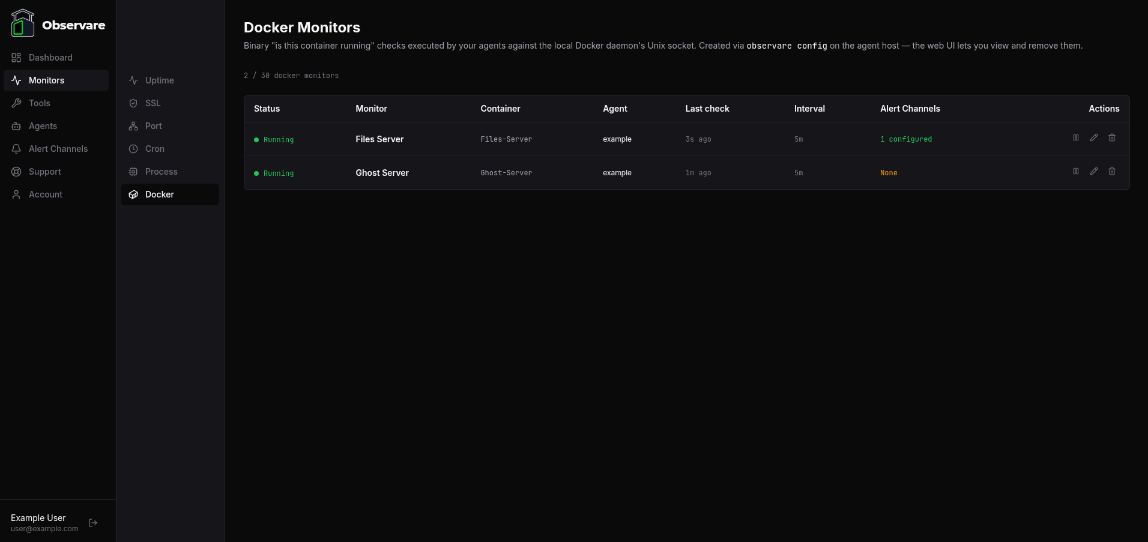The height and width of the screenshot is (542, 1148).
Task: Open the Account page
Action: [x=45, y=194]
